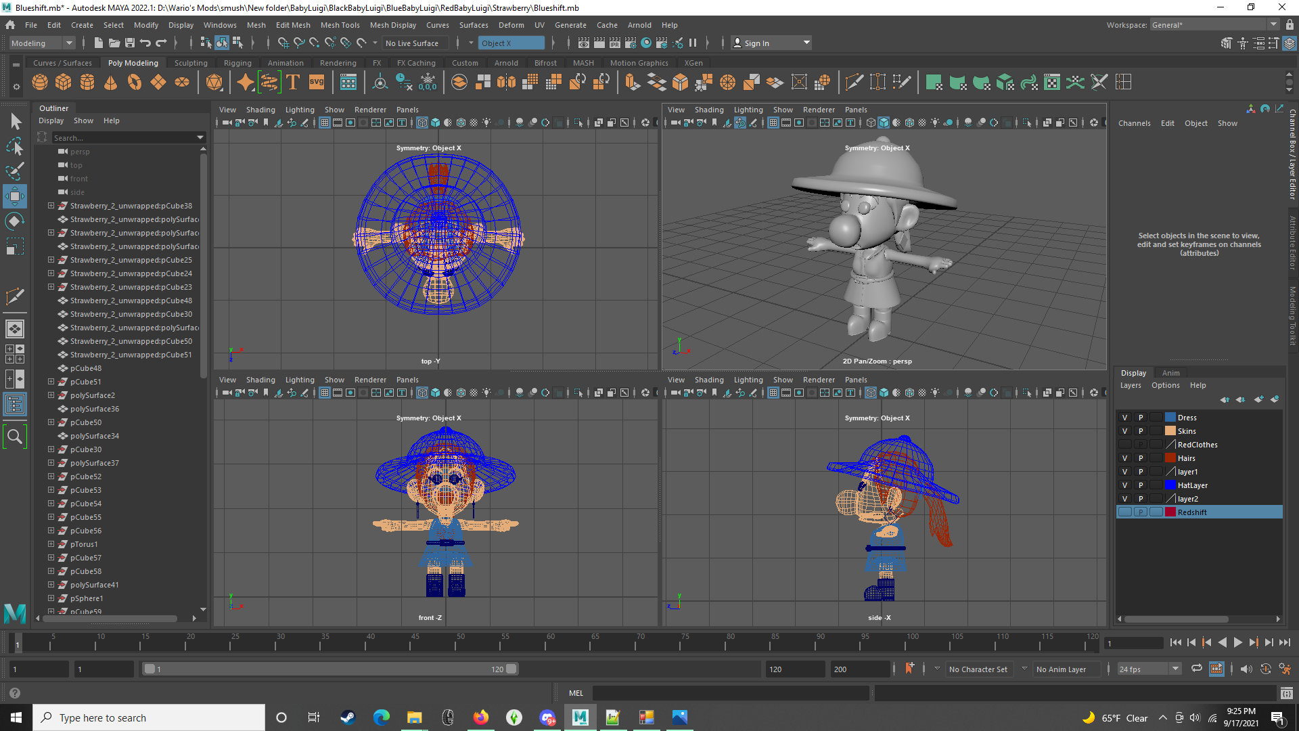Click the Undo icon in status line
Screen dimensions: 1299x731
[145, 43]
